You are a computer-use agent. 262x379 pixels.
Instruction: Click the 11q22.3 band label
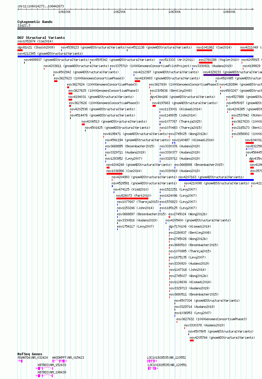[x=24, y=25]
